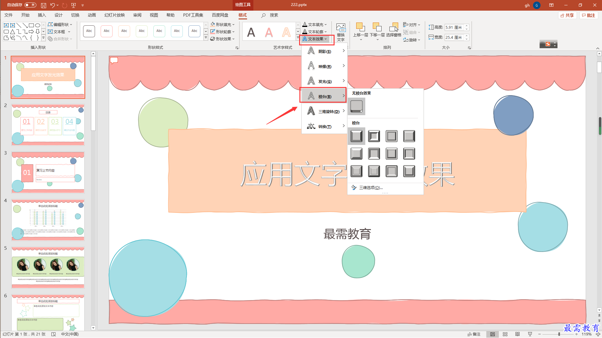Select the third bevel preset in second row
The width and height of the screenshot is (602, 338).
coord(392,154)
